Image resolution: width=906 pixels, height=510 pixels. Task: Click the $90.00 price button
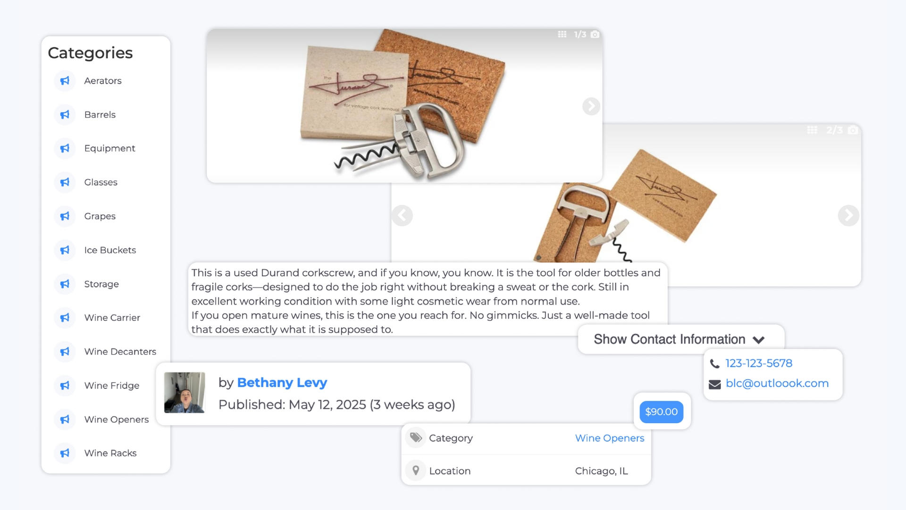coord(661,412)
